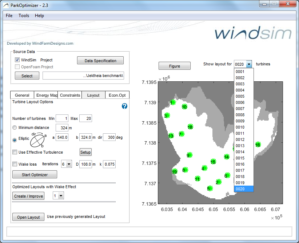Select turbine marker 5 on the map

point(210,189)
